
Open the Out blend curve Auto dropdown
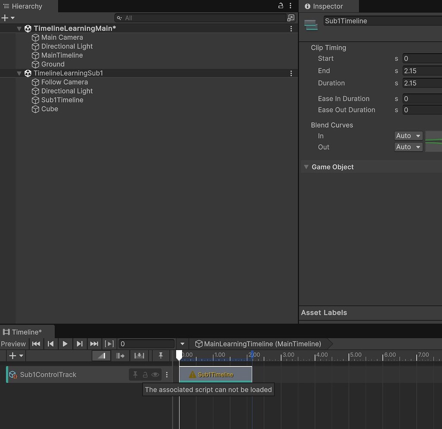[407, 147]
